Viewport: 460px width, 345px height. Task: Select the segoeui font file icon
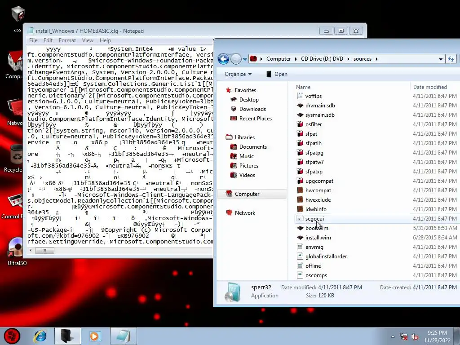[x=300, y=219]
